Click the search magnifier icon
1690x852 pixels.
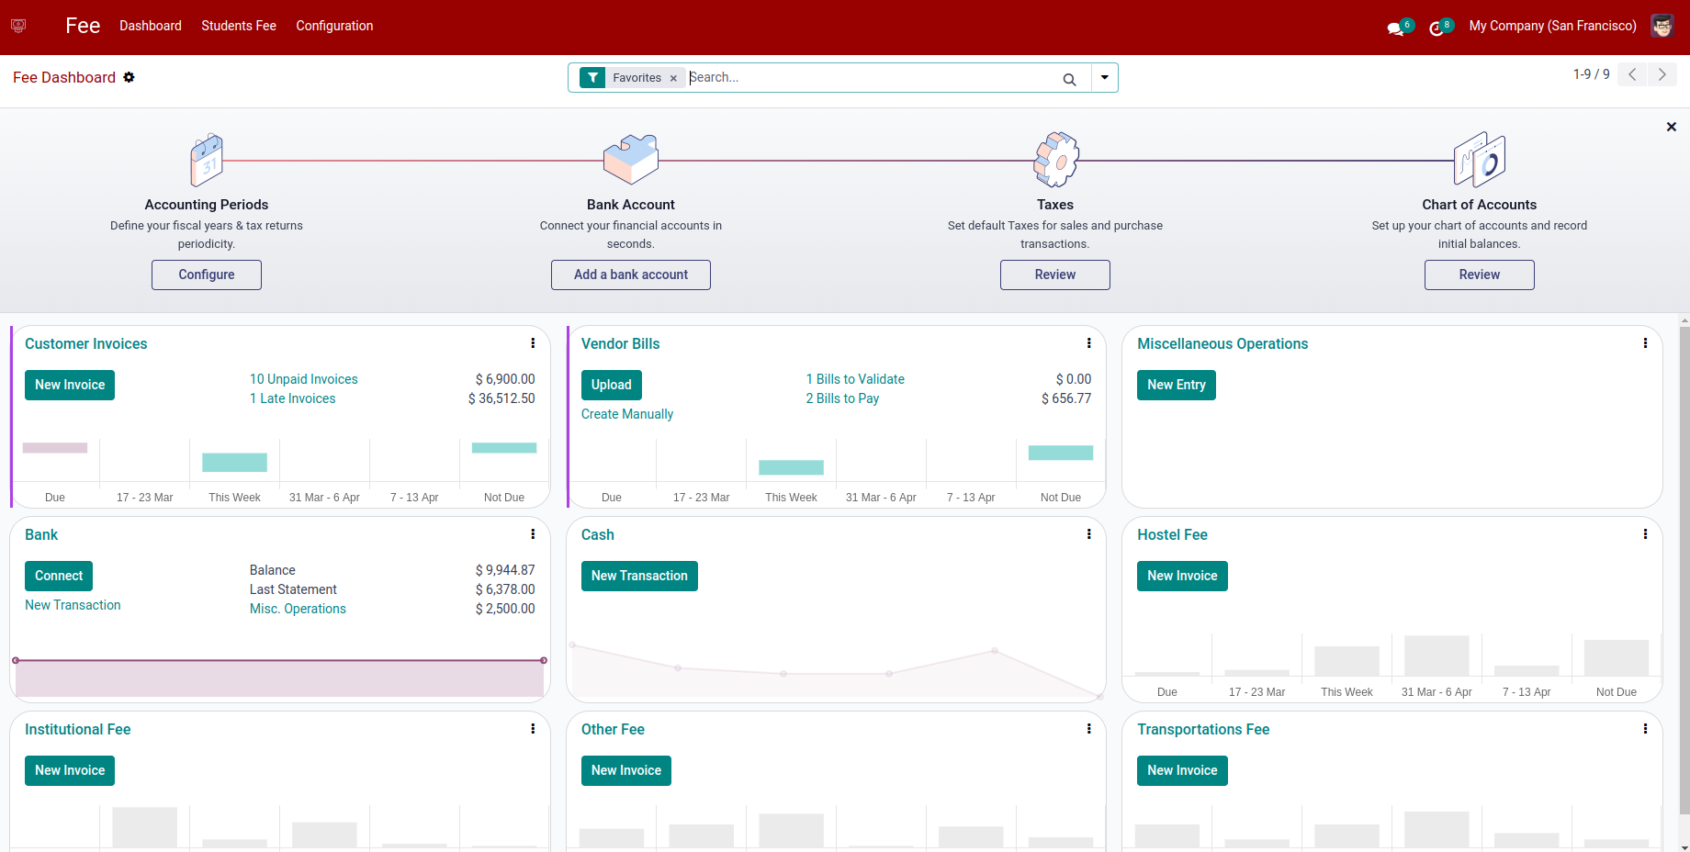tap(1069, 79)
